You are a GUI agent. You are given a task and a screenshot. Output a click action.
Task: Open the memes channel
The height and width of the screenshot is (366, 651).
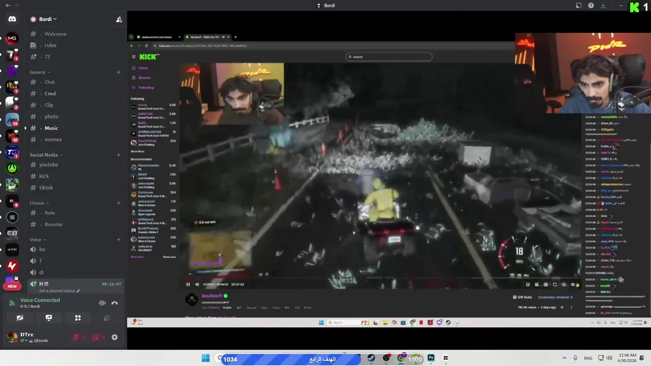point(75,139)
